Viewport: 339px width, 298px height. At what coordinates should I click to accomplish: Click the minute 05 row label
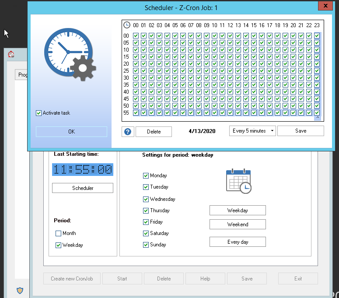(x=126, y=42)
